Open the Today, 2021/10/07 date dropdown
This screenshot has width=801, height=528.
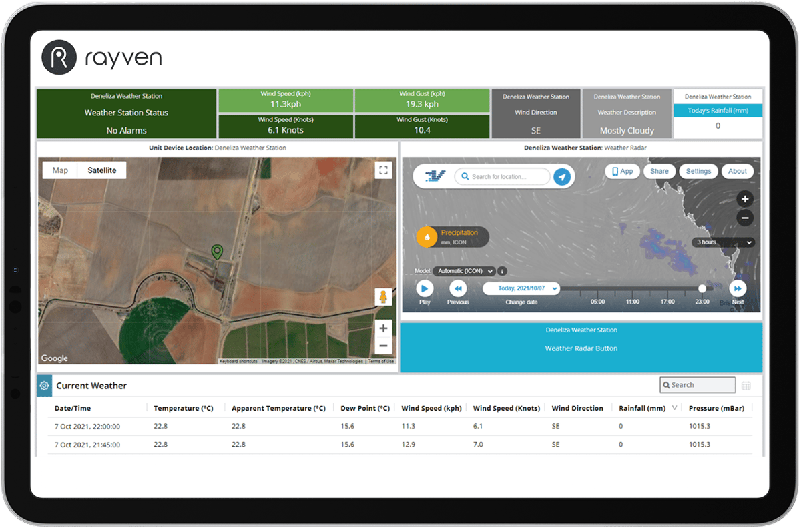(x=521, y=288)
